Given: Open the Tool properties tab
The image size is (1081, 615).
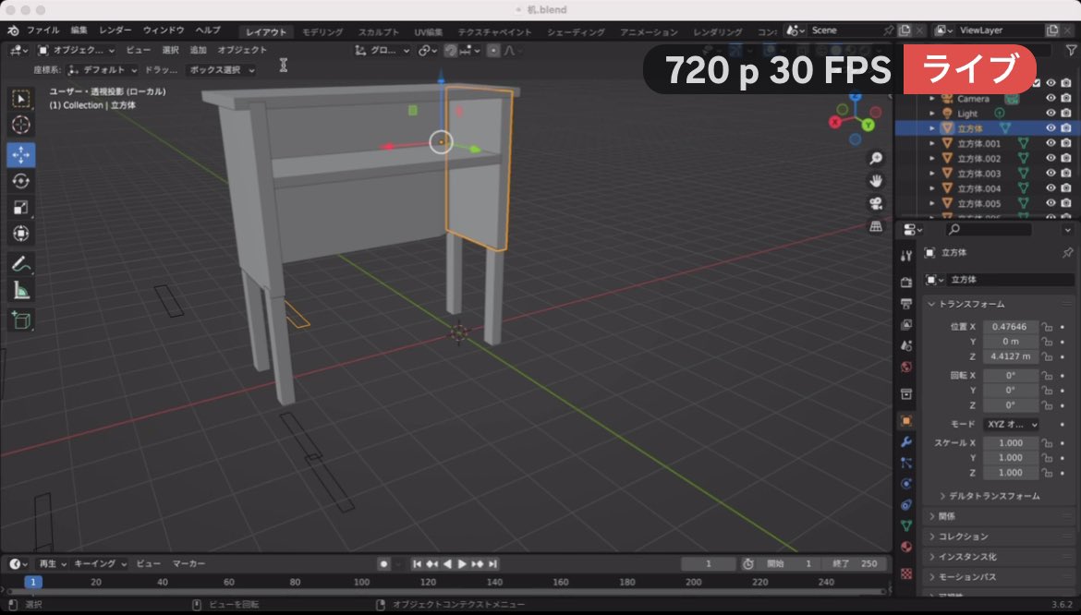Looking at the screenshot, I should coord(905,256).
